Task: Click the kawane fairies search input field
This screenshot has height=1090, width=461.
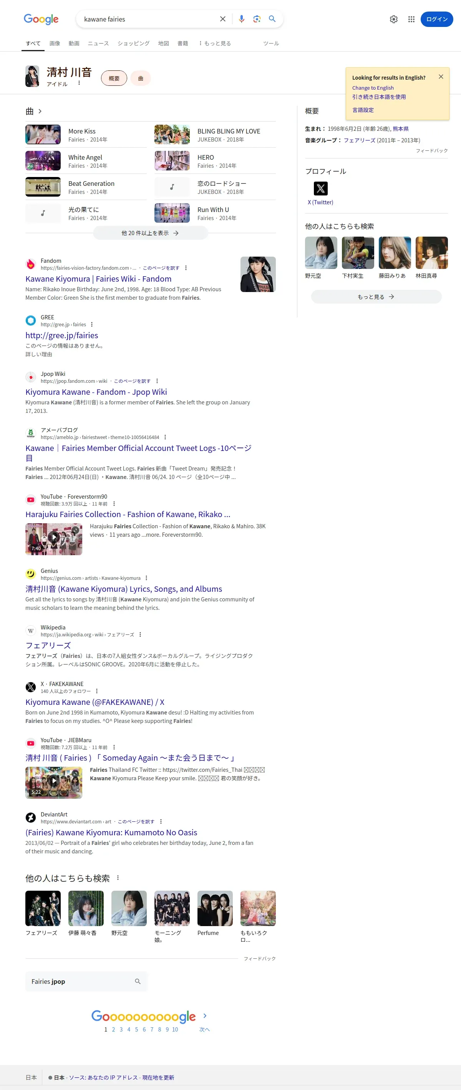Action: 148,19
